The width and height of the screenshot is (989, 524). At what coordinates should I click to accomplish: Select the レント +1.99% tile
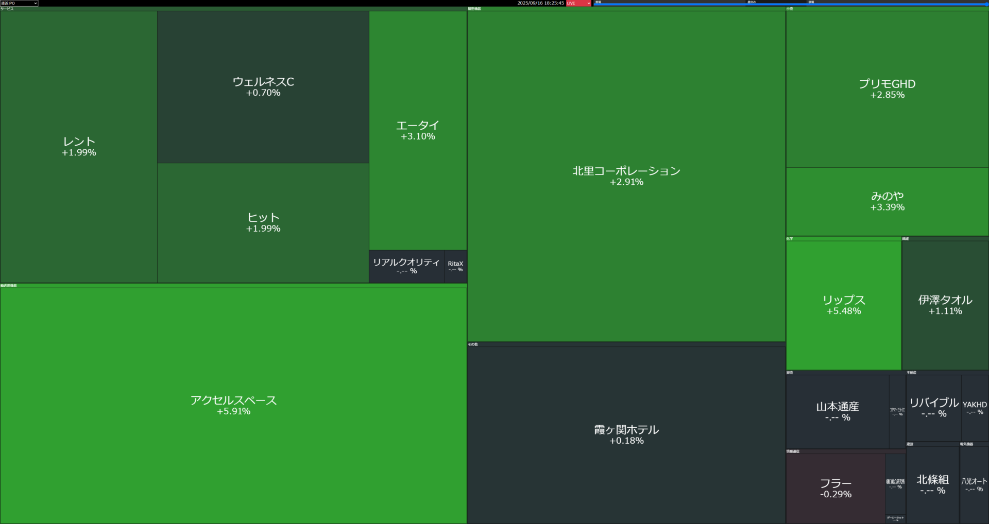click(79, 147)
